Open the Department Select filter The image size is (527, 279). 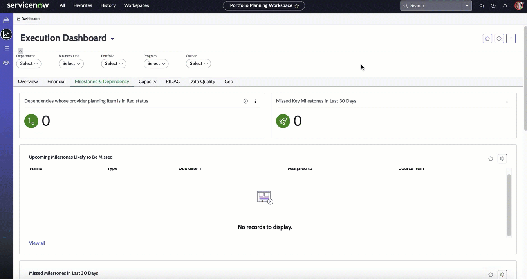(x=29, y=64)
